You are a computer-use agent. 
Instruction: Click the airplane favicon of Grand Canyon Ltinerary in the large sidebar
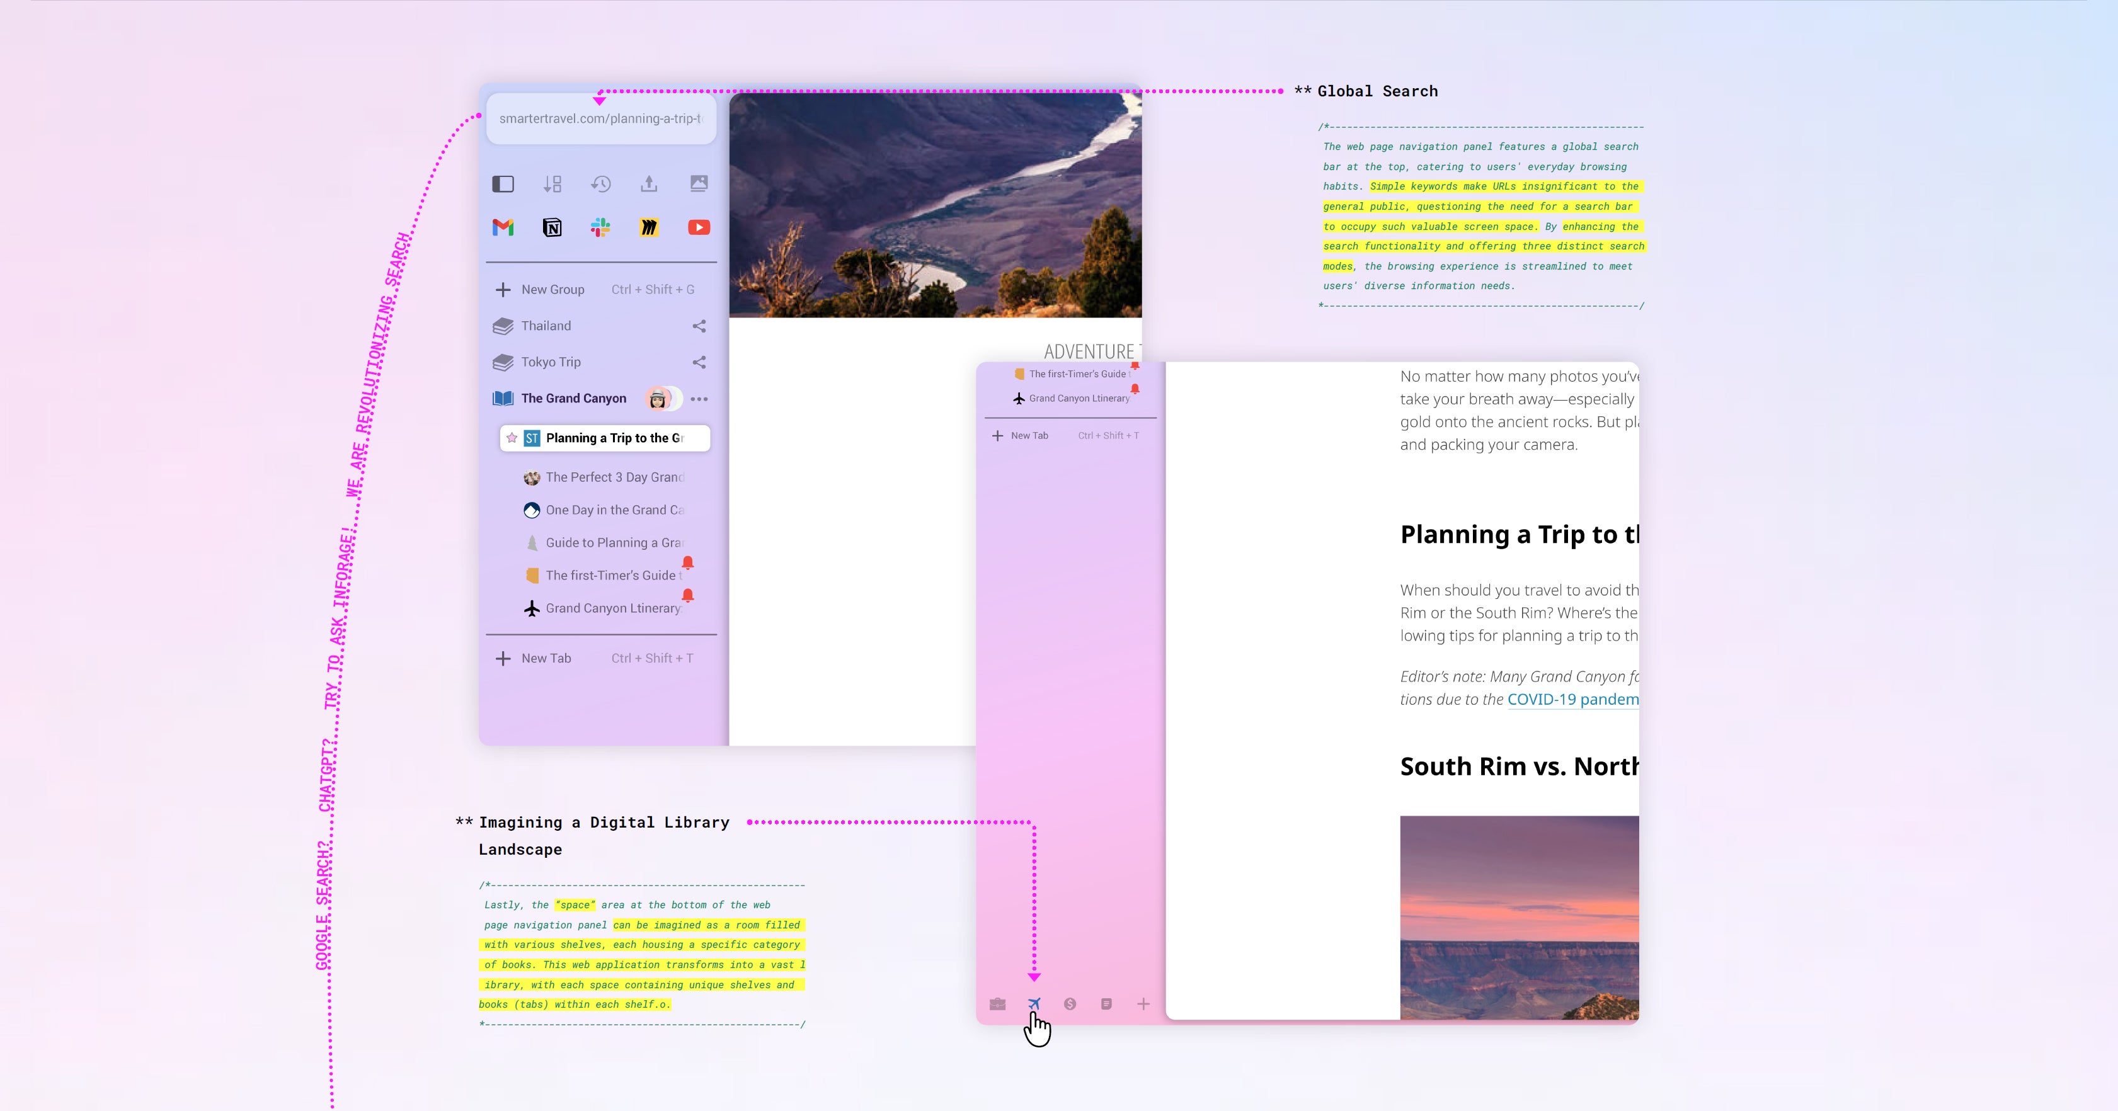[x=532, y=609]
